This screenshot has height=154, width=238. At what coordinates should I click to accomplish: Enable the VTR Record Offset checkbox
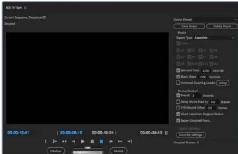pos(178,108)
